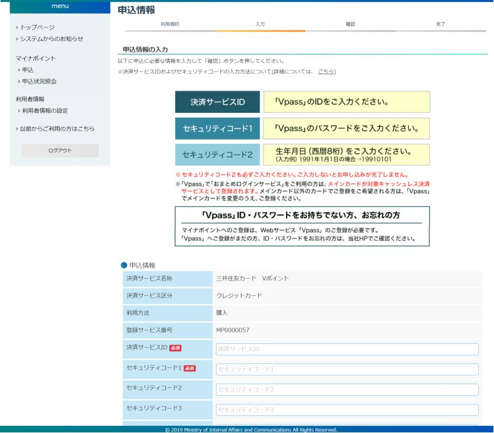Select the 入力 progress step
Viewport: 494px width, 433px height.
[260, 24]
